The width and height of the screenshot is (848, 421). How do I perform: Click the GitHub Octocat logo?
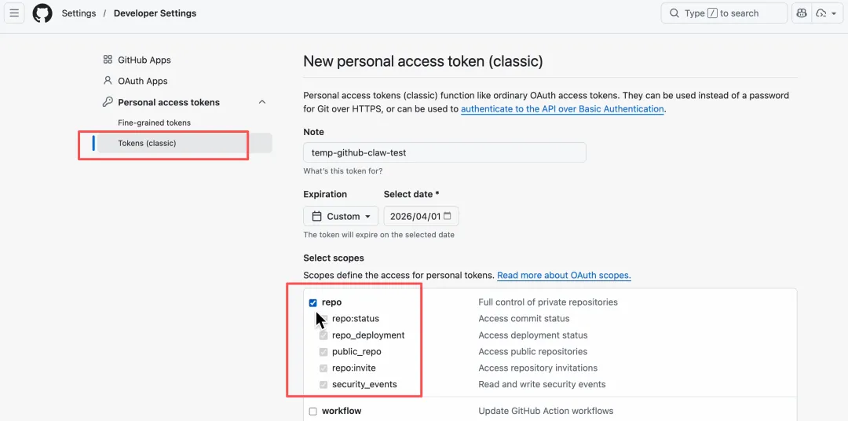tap(42, 13)
